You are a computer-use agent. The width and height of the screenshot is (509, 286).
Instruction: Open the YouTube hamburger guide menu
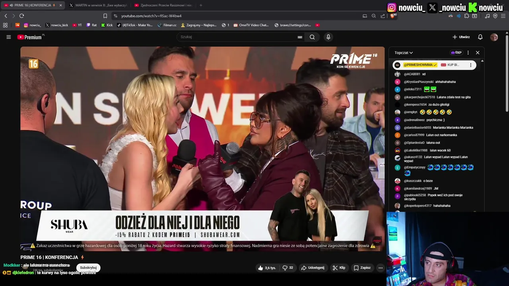point(8,37)
